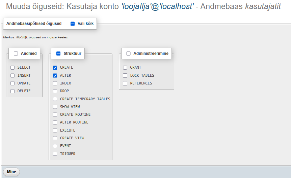Check the GRANT privilege checkbox
Image resolution: width=291 pixels, height=178 pixels.
125,68
